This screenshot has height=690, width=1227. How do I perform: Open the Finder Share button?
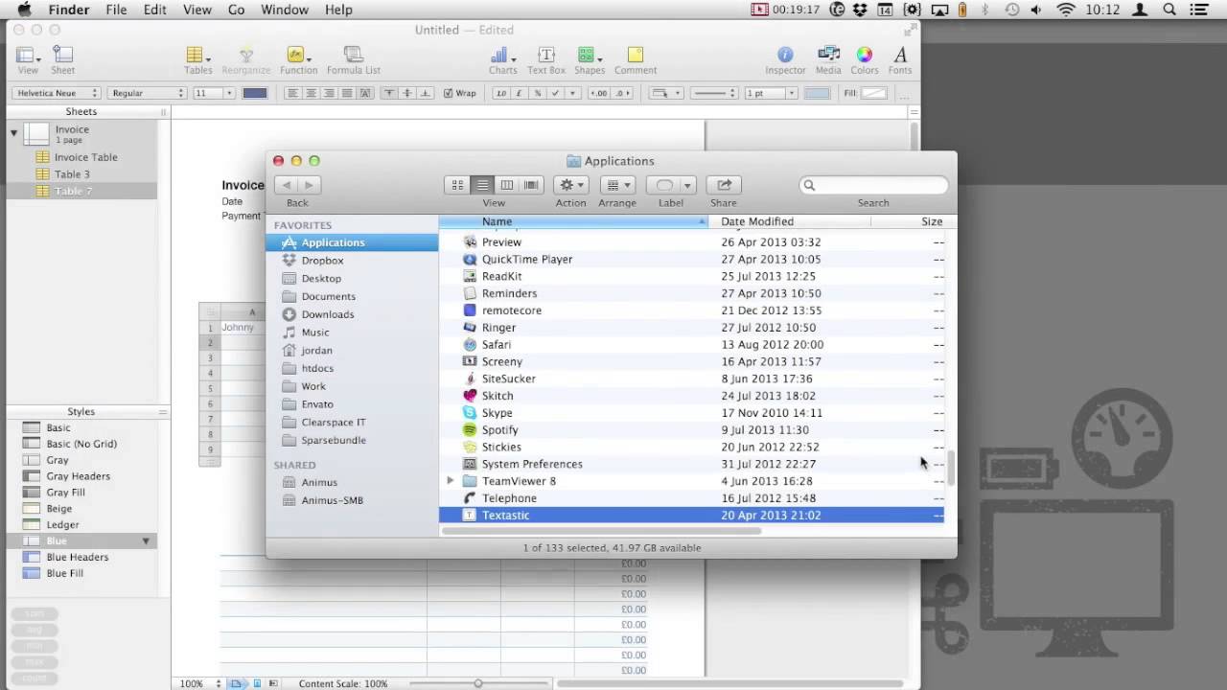click(724, 185)
